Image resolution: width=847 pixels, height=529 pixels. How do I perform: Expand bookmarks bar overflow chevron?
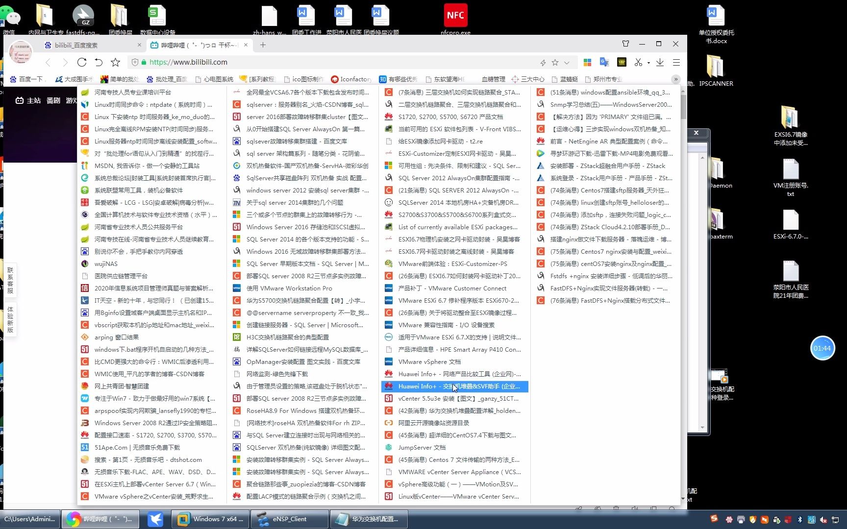[x=676, y=79]
